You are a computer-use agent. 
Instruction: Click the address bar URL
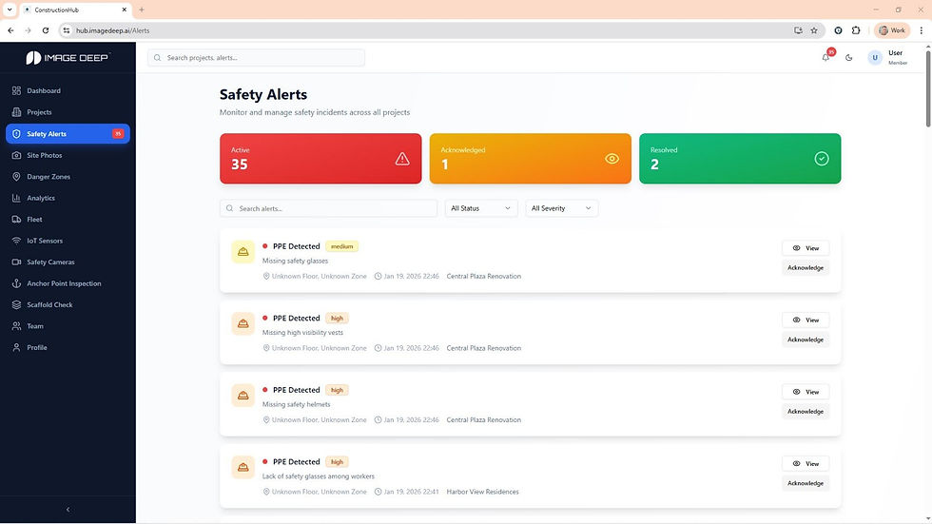(x=112, y=30)
